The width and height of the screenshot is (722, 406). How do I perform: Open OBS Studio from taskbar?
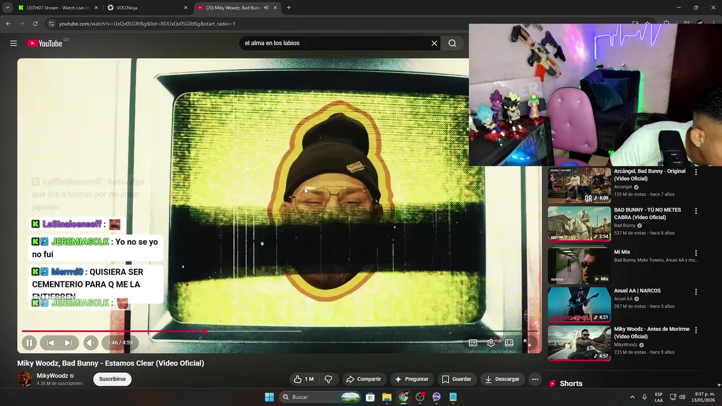pos(420,397)
